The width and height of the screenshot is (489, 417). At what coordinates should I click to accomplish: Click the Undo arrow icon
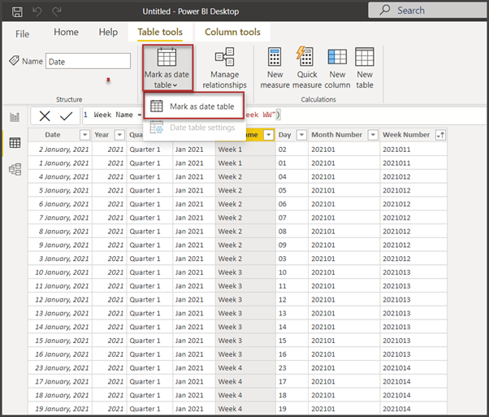pyautogui.click(x=37, y=12)
